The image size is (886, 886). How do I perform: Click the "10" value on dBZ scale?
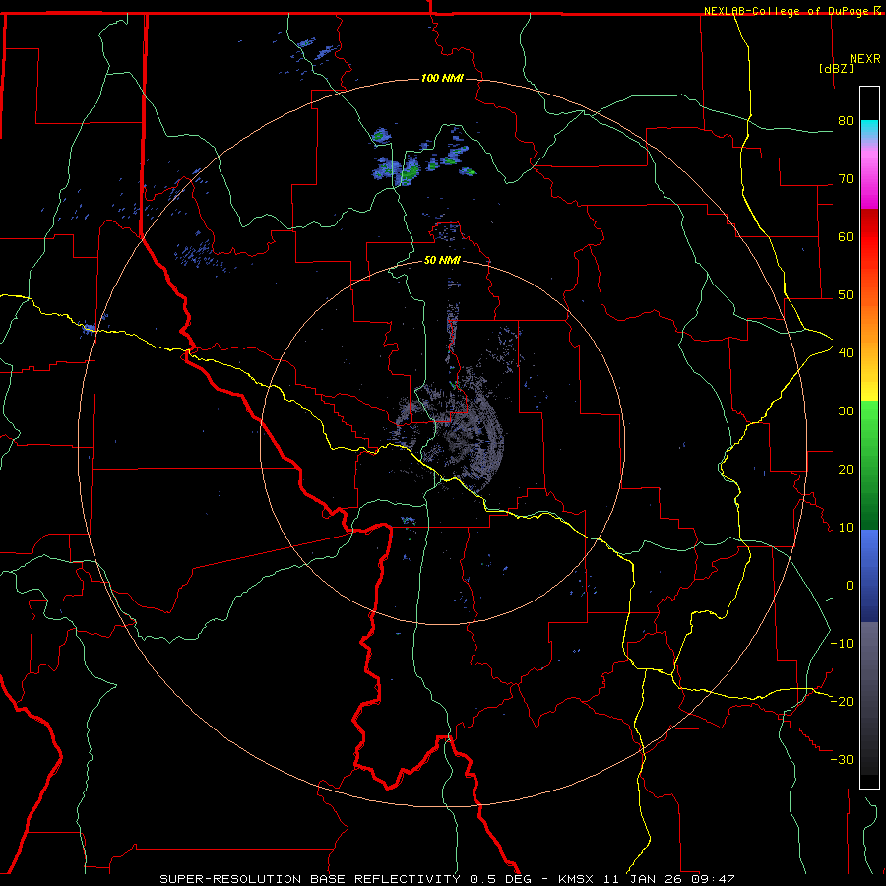(846, 528)
